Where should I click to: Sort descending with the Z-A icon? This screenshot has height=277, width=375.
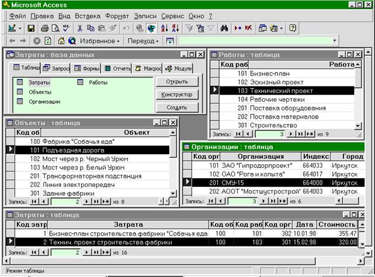(175, 28)
